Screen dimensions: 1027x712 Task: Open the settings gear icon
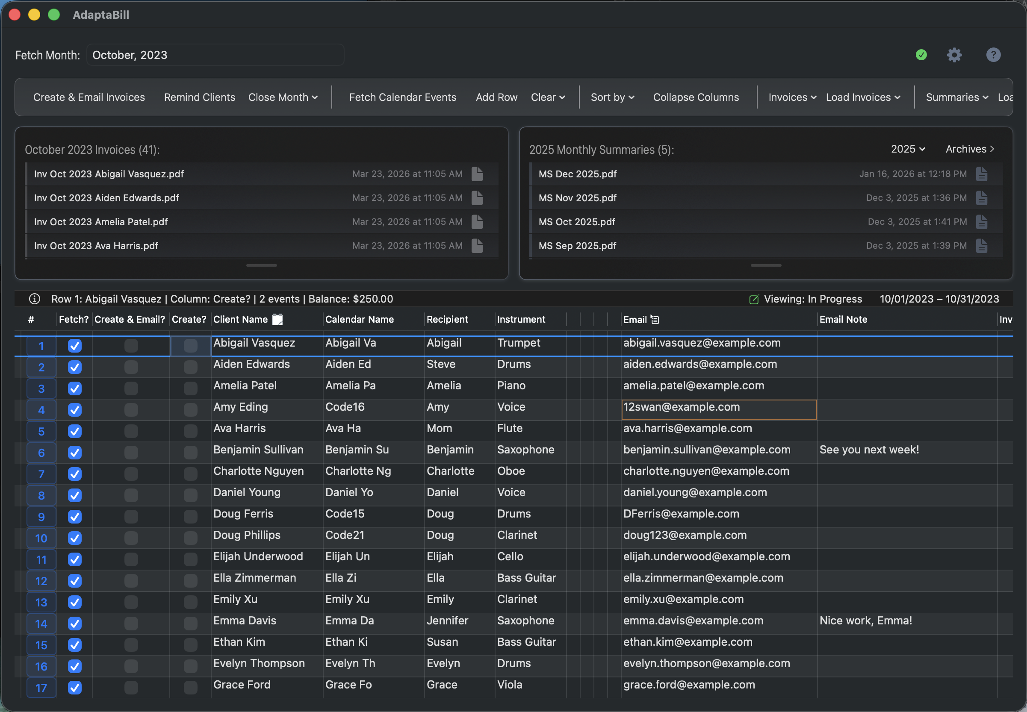954,55
